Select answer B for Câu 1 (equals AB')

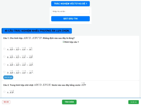(4, 57)
